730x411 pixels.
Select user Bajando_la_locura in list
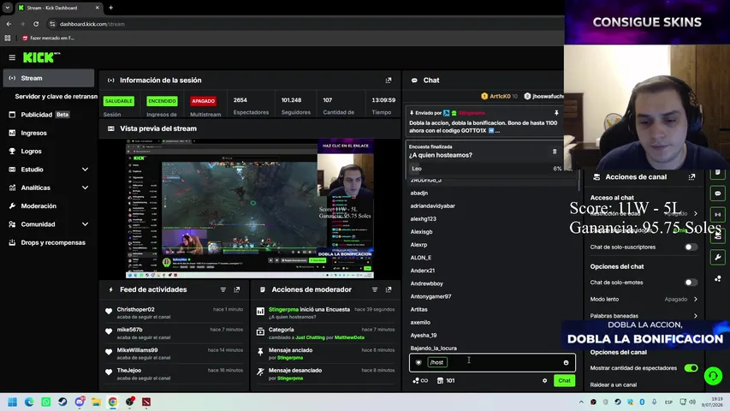coord(433,348)
